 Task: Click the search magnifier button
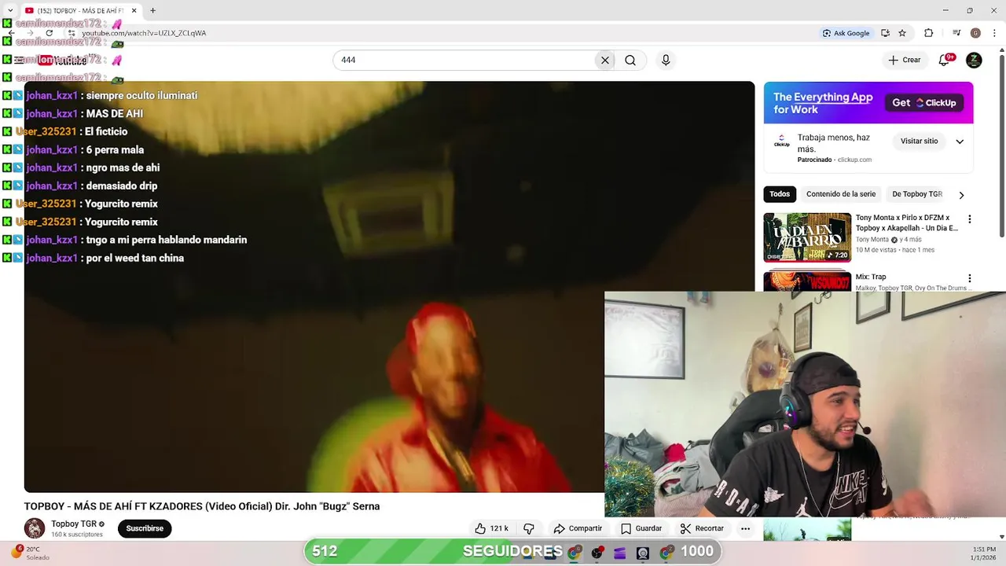[630, 61]
